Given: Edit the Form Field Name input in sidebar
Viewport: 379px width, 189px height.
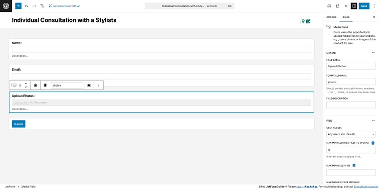Looking at the screenshot, I should pyautogui.click(x=351, y=82).
